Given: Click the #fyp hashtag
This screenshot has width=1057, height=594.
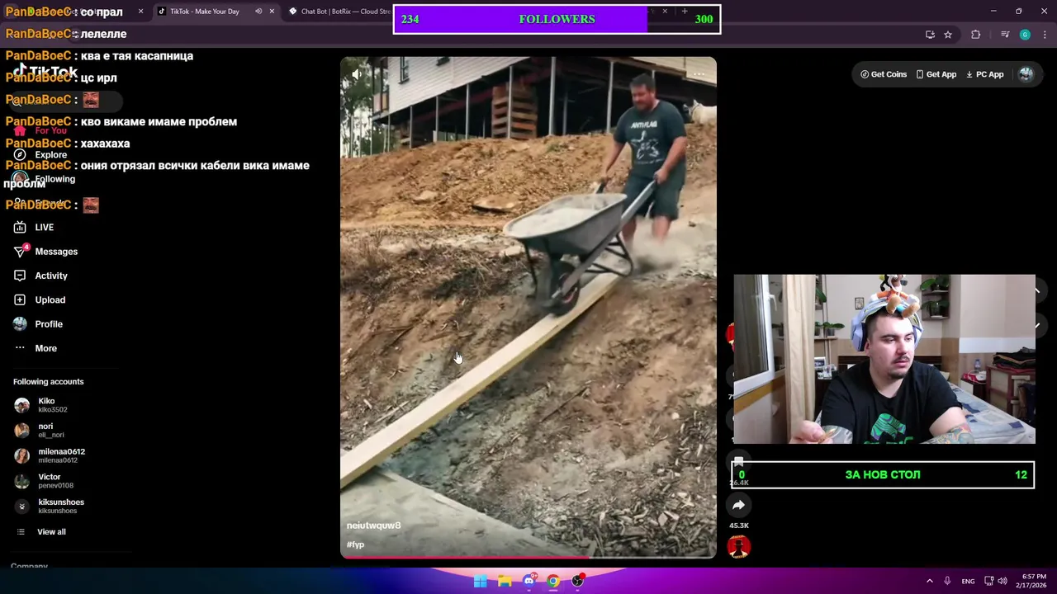Looking at the screenshot, I should point(355,544).
